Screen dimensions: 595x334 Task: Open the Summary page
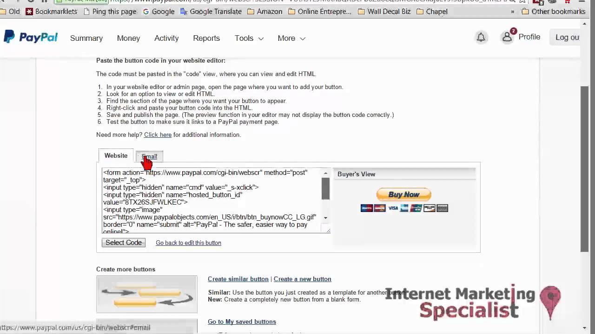point(86,38)
